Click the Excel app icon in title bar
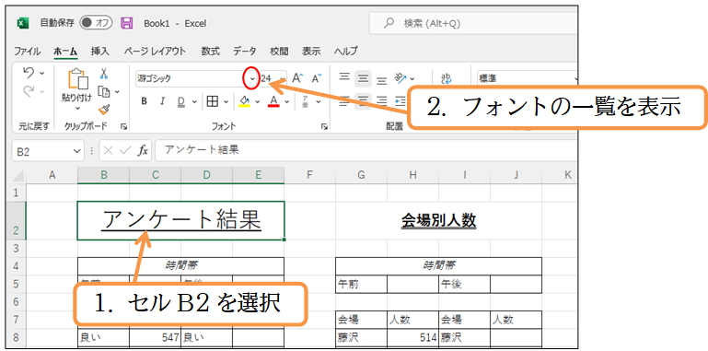 coord(23,23)
